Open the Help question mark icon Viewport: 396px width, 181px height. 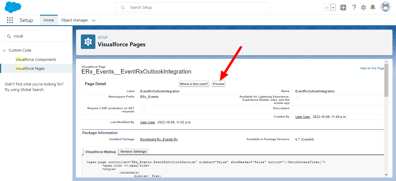click(x=354, y=8)
